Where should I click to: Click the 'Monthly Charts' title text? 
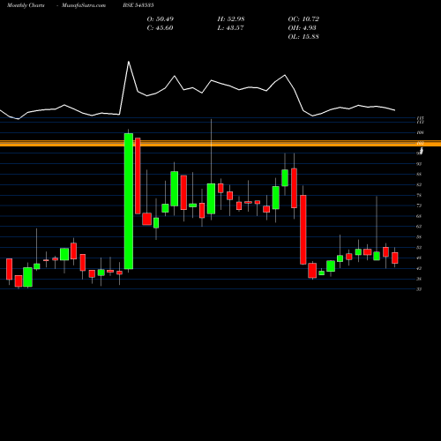click(x=26, y=5)
